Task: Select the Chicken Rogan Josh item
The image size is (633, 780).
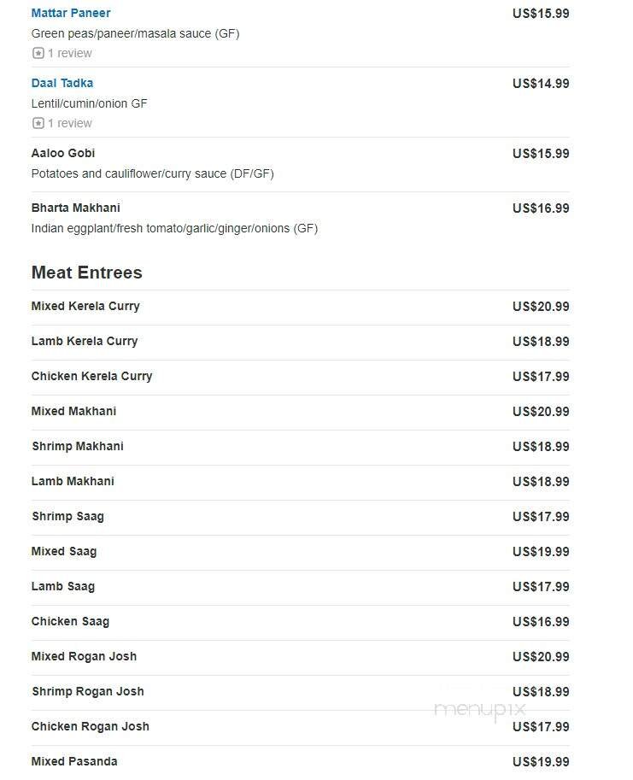Action: tap(91, 727)
